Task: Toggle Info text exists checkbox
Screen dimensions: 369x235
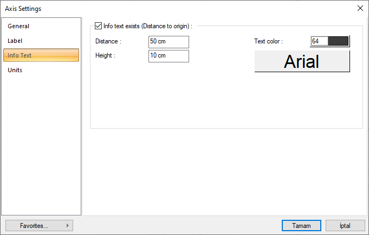Action: click(x=98, y=26)
